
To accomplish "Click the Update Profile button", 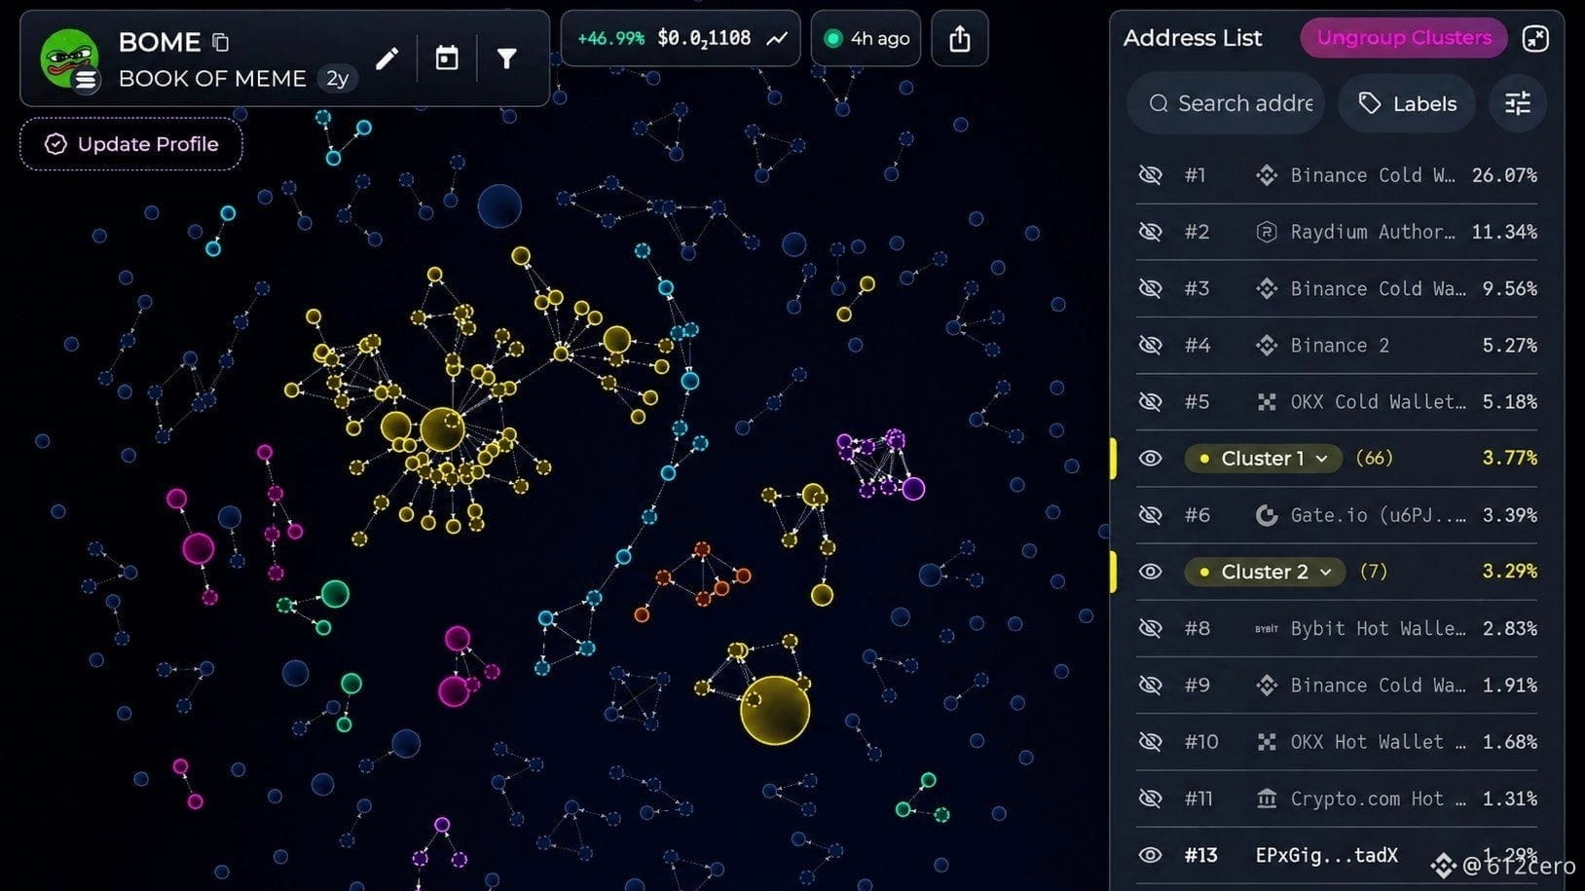I will (131, 144).
